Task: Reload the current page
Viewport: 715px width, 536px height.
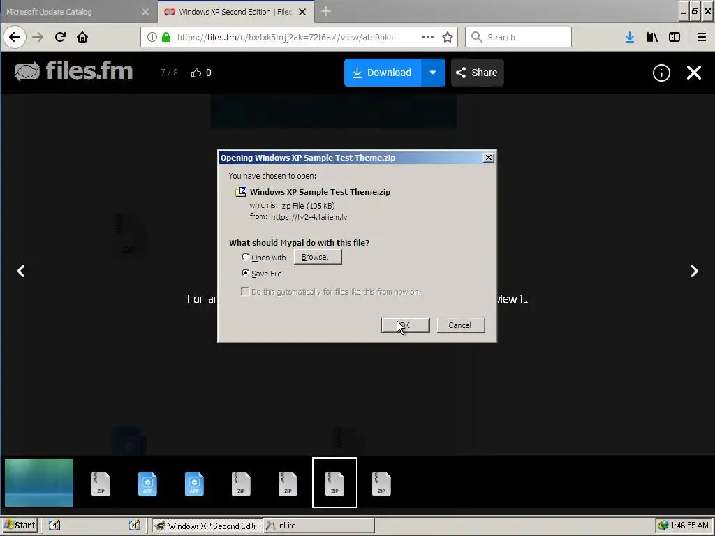Action: pyautogui.click(x=60, y=37)
